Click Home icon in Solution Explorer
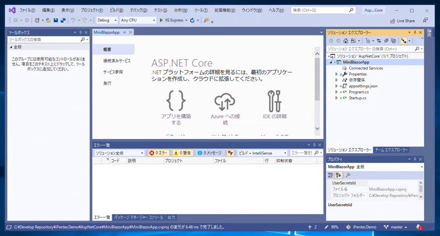This screenshot has height=236, width=440. (346, 41)
